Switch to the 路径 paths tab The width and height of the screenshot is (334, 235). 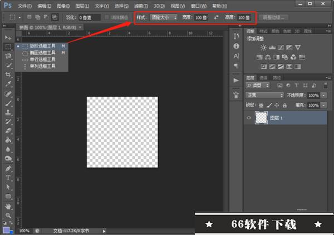277,78
